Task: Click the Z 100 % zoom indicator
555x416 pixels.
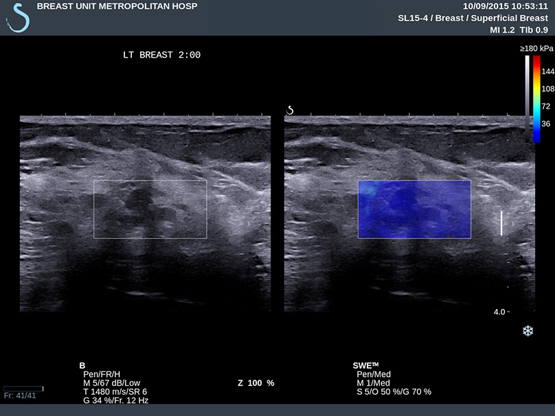Action: tap(256, 382)
